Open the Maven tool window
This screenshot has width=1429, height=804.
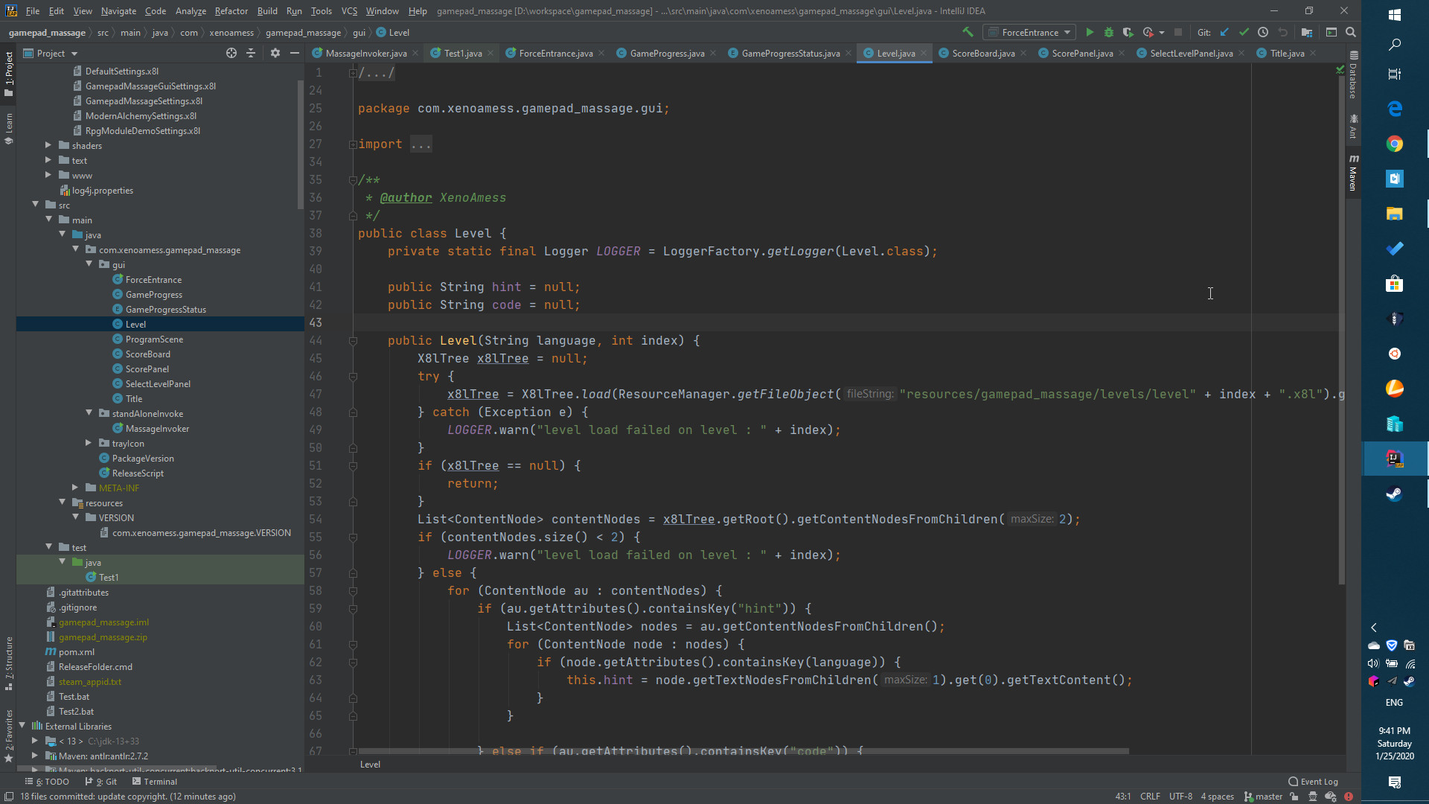coord(1354,173)
